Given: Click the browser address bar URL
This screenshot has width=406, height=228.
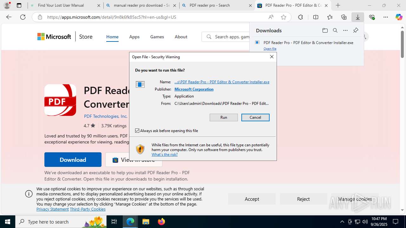Looking at the screenshot, I should tap(112, 17).
